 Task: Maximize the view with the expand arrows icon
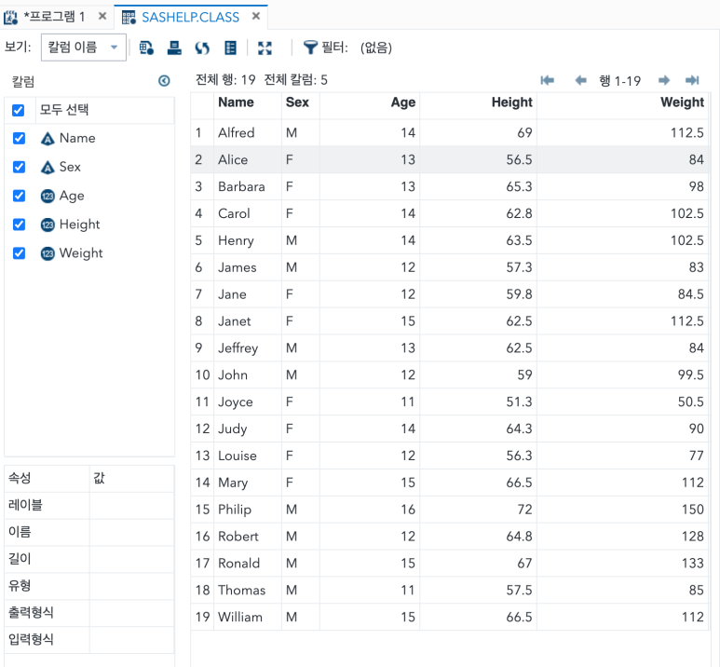pos(265,48)
